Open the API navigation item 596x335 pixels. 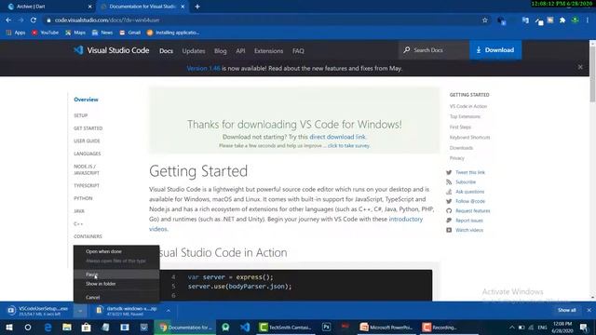coord(240,51)
